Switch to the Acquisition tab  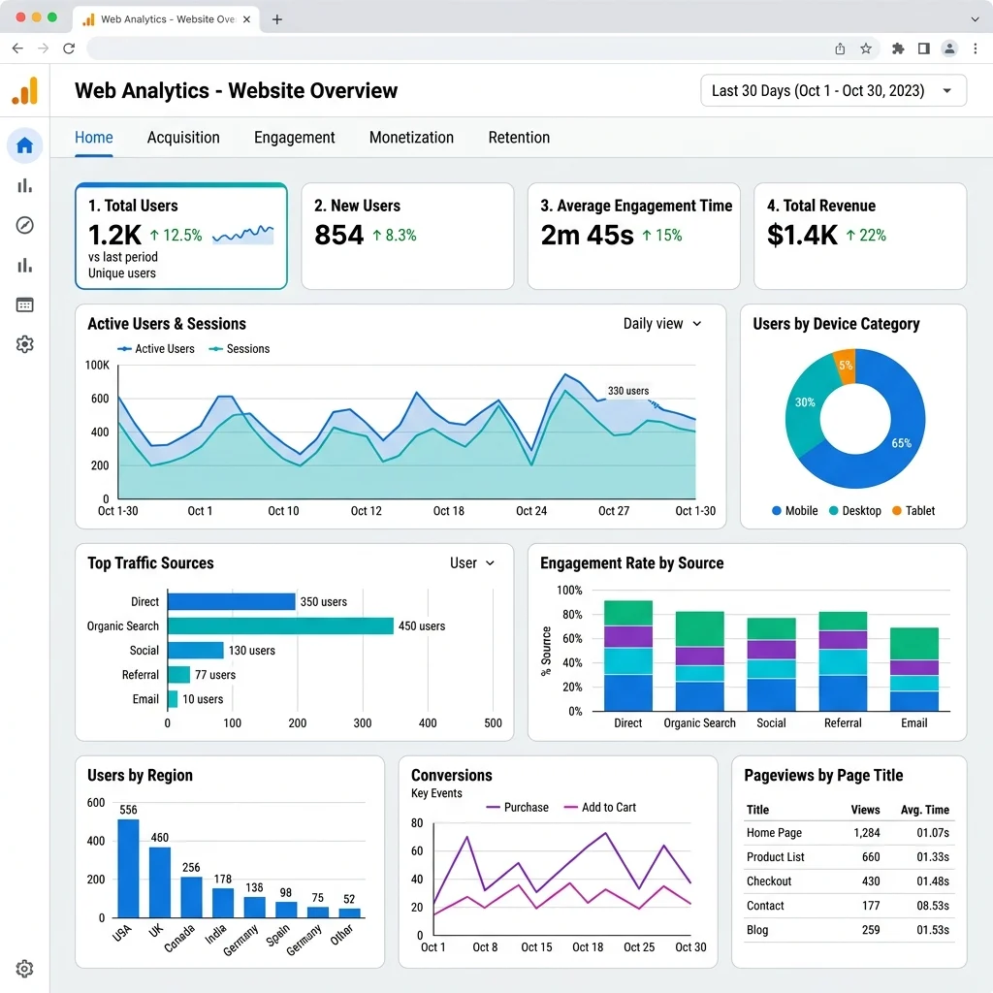point(183,138)
